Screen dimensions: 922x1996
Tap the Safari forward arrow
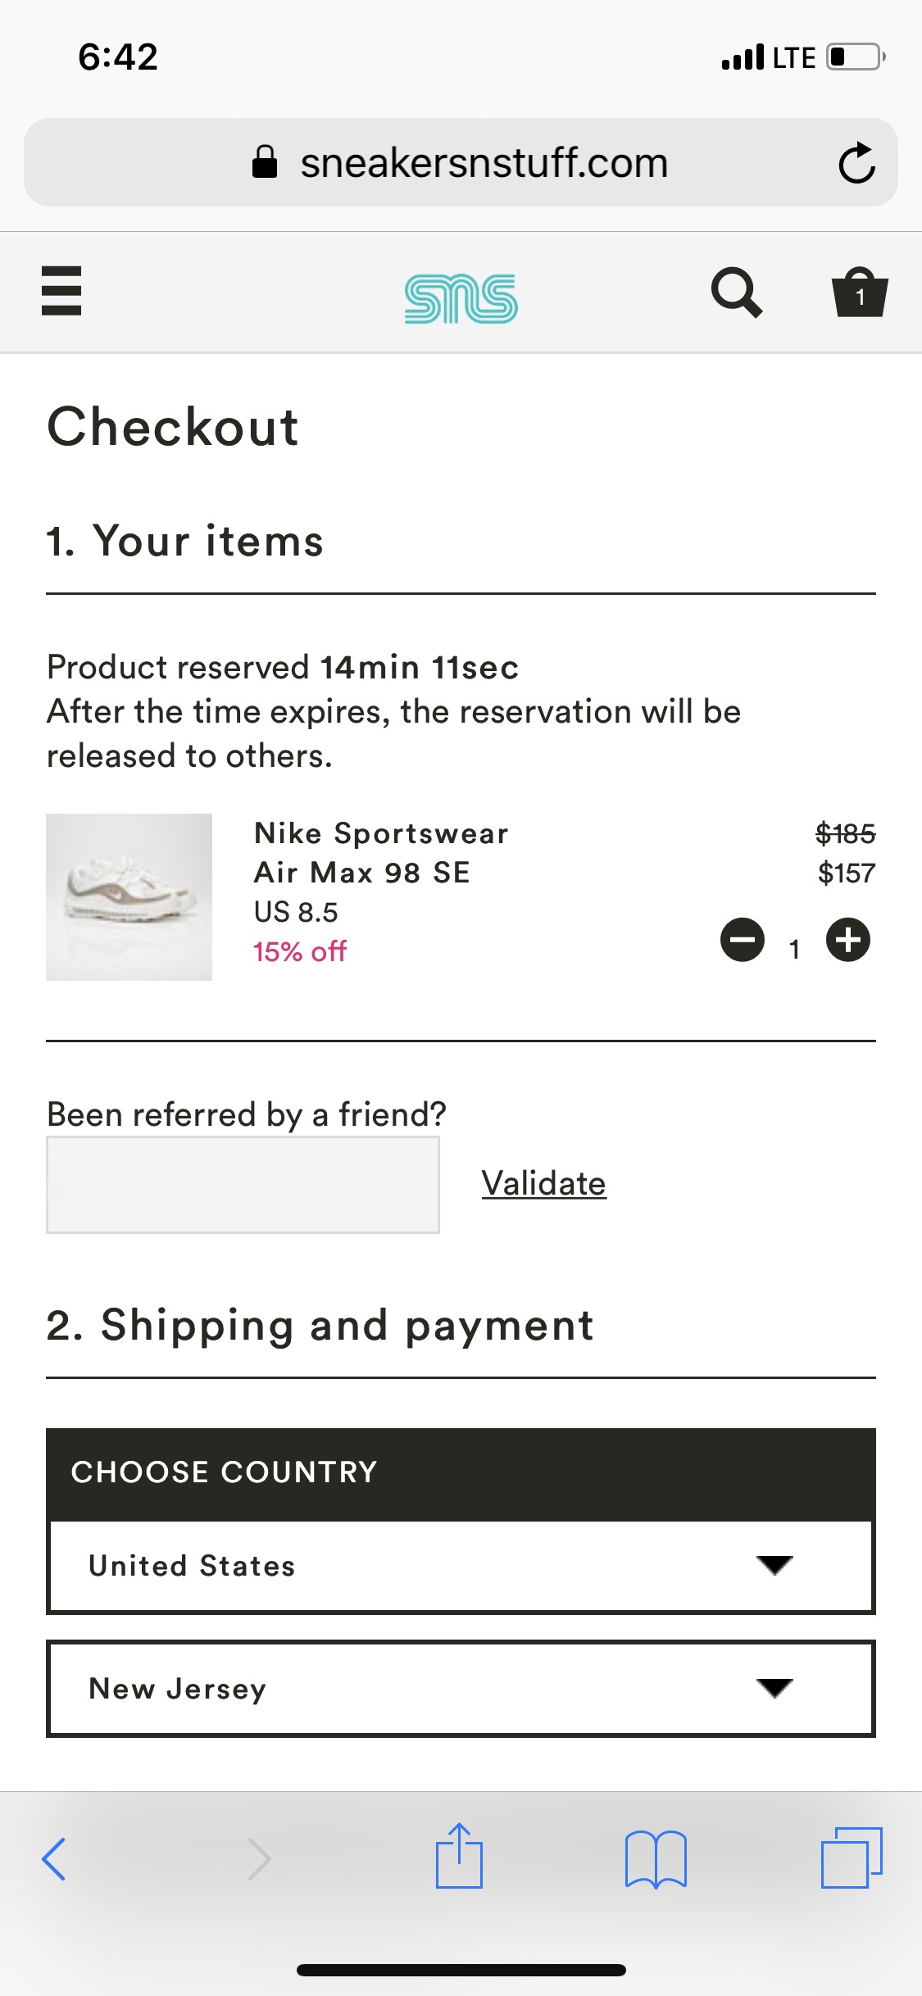(x=259, y=1858)
